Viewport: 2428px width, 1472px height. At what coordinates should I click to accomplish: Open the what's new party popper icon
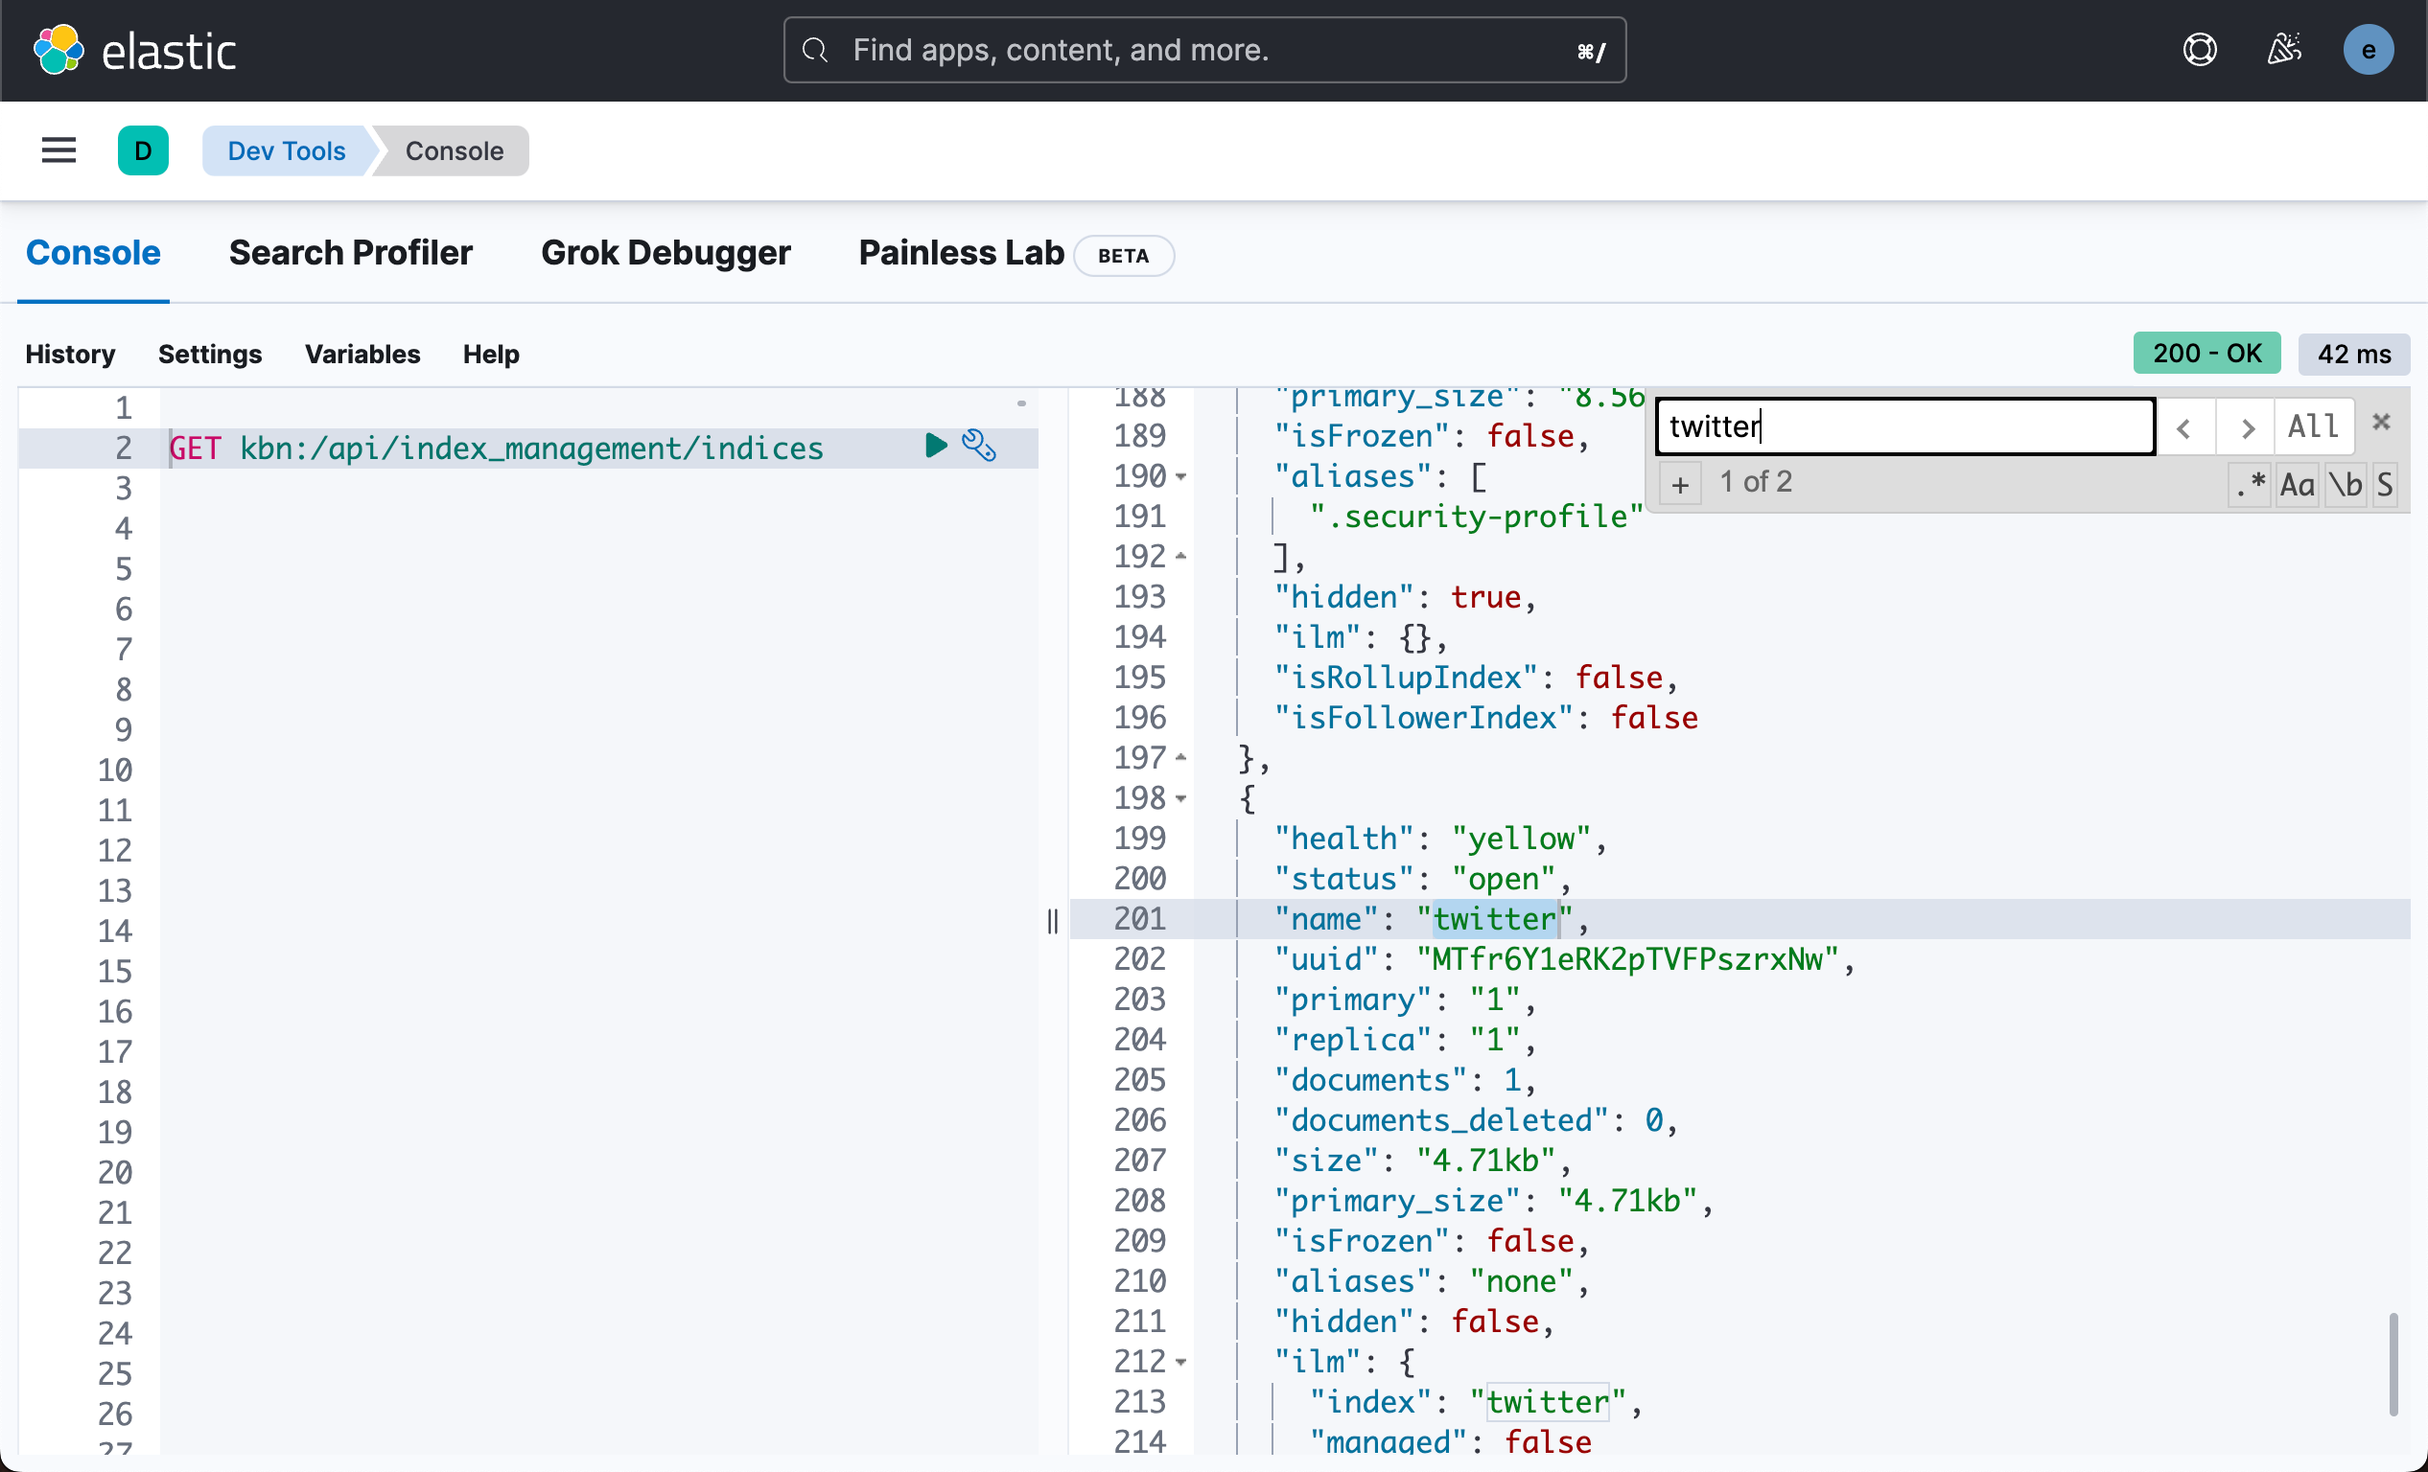pyautogui.click(x=2284, y=49)
